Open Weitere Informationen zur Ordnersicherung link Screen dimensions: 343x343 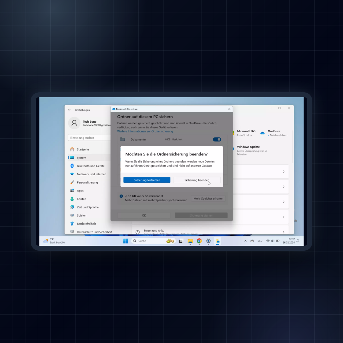pos(145,131)
